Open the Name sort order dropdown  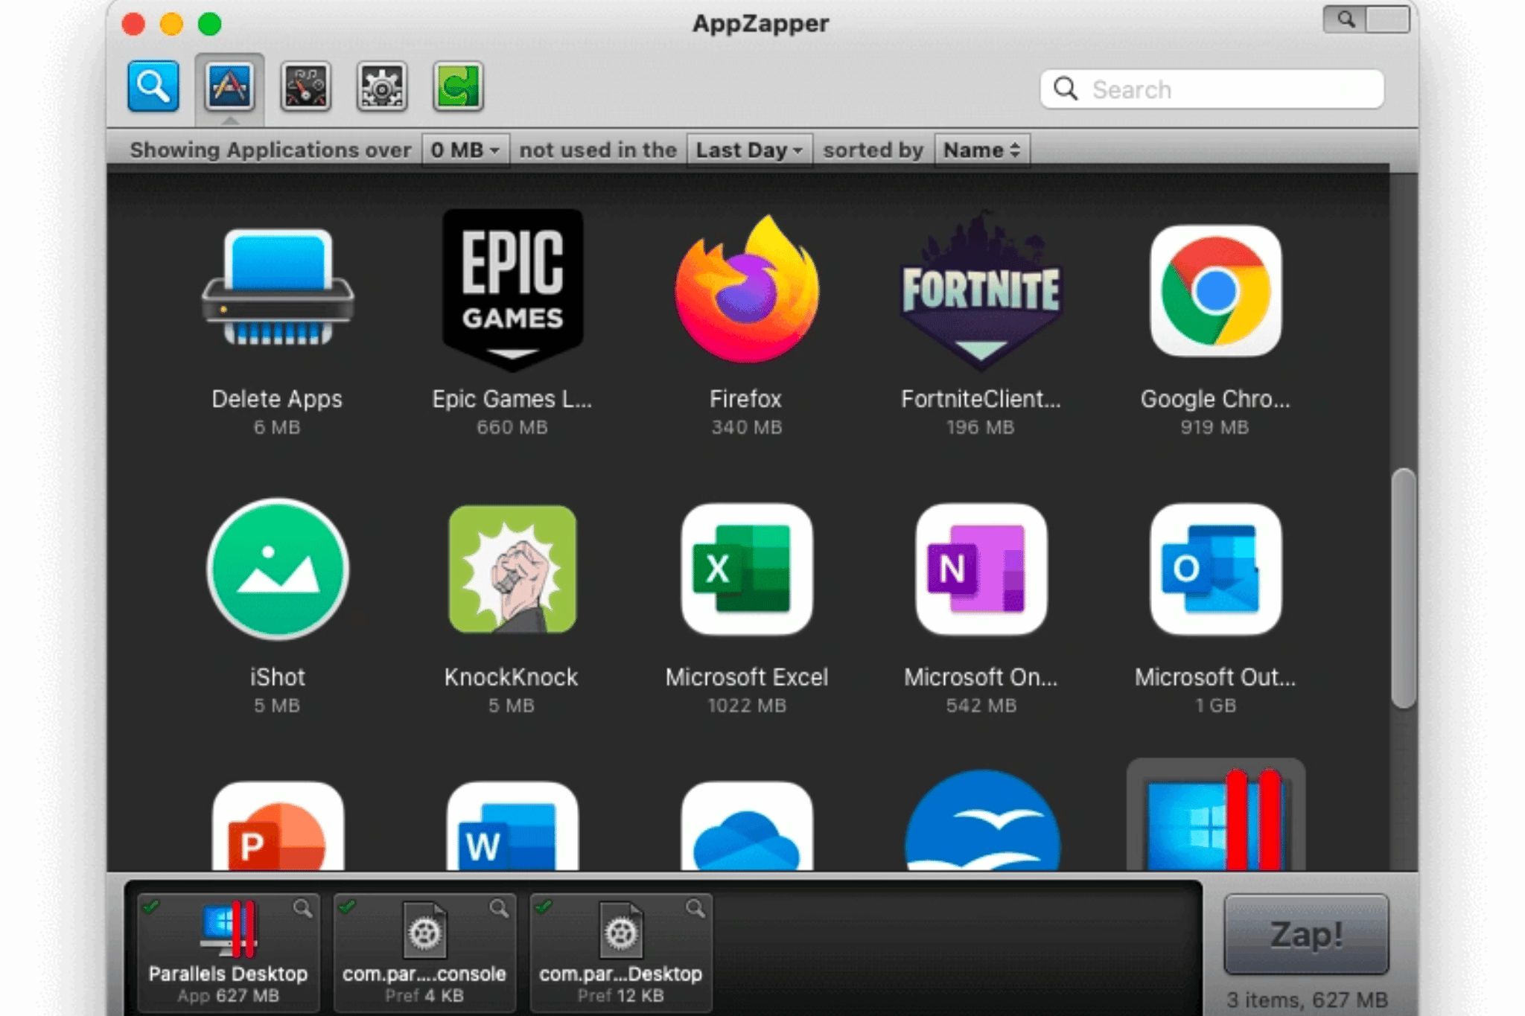point(981,149)
